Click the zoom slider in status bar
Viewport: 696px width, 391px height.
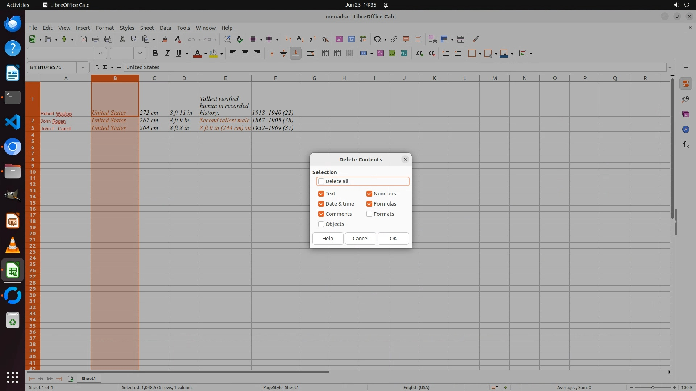[652, 387]
